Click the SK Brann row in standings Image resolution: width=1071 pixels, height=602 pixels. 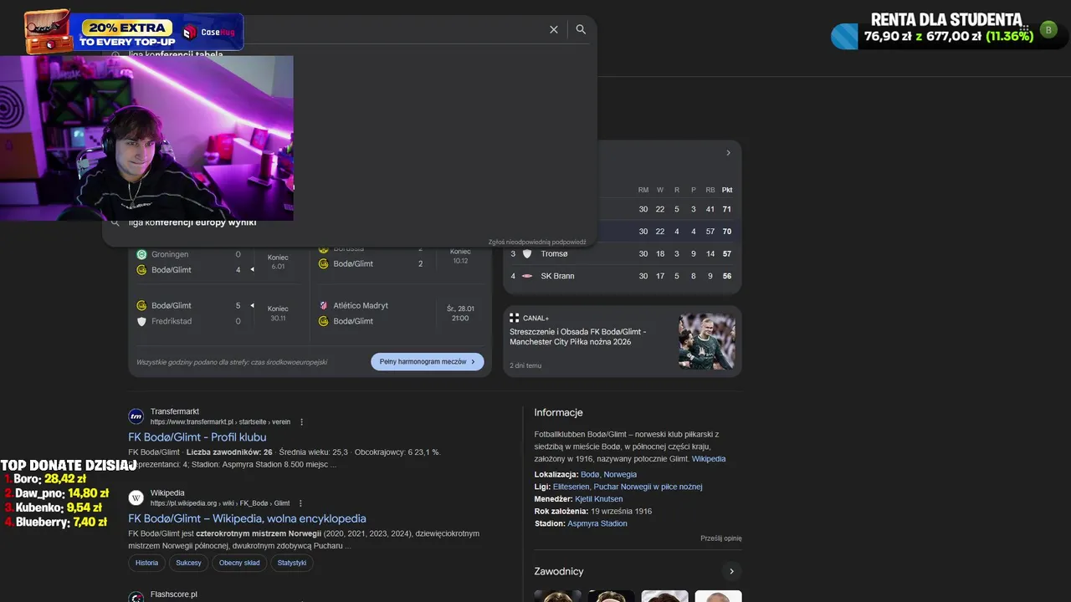coord(622,276)
